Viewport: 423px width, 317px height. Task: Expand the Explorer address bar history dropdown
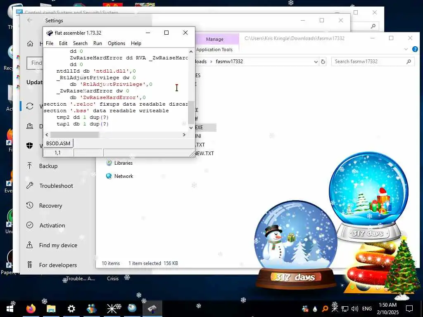tap(316, 62)
